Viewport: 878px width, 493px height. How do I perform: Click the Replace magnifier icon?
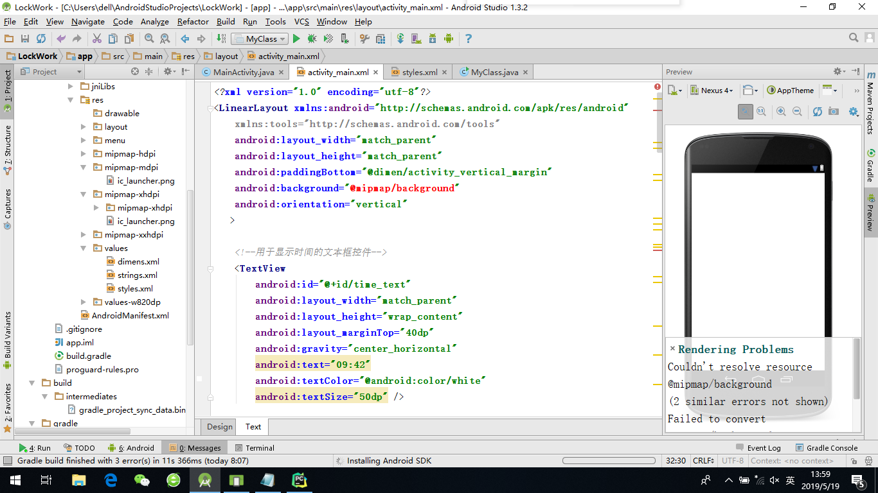[165, 39]
